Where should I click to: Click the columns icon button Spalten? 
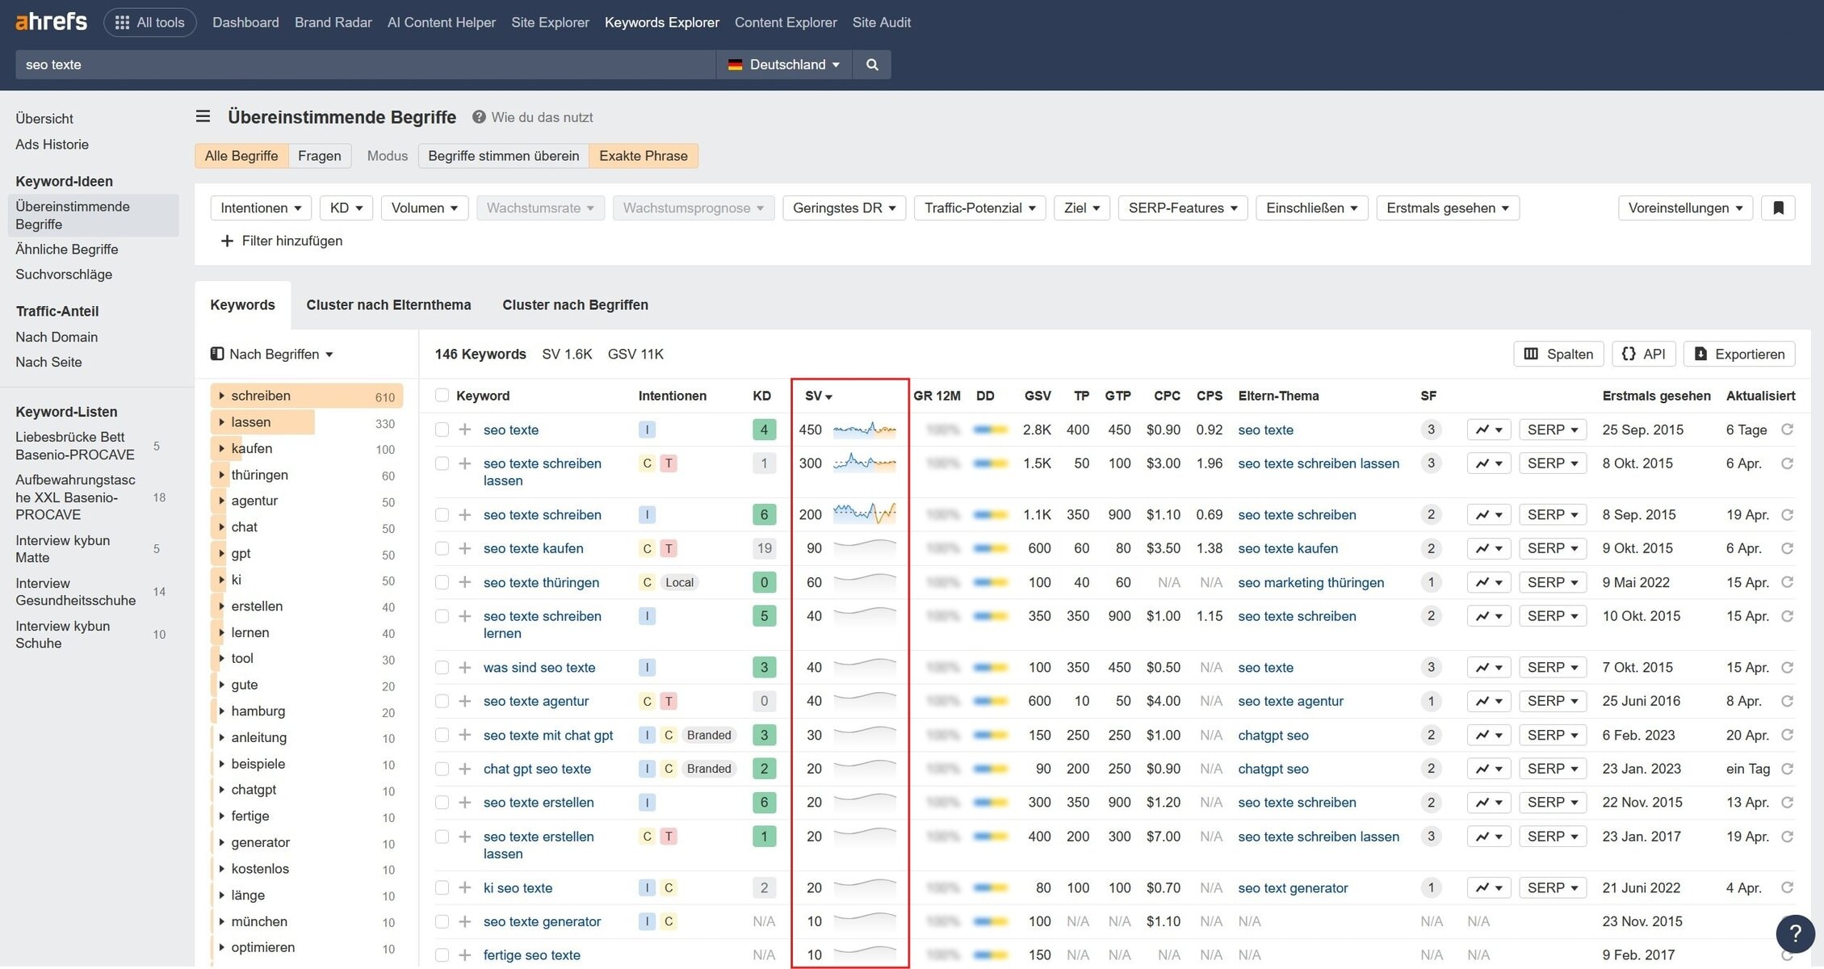click(1558, 354)
